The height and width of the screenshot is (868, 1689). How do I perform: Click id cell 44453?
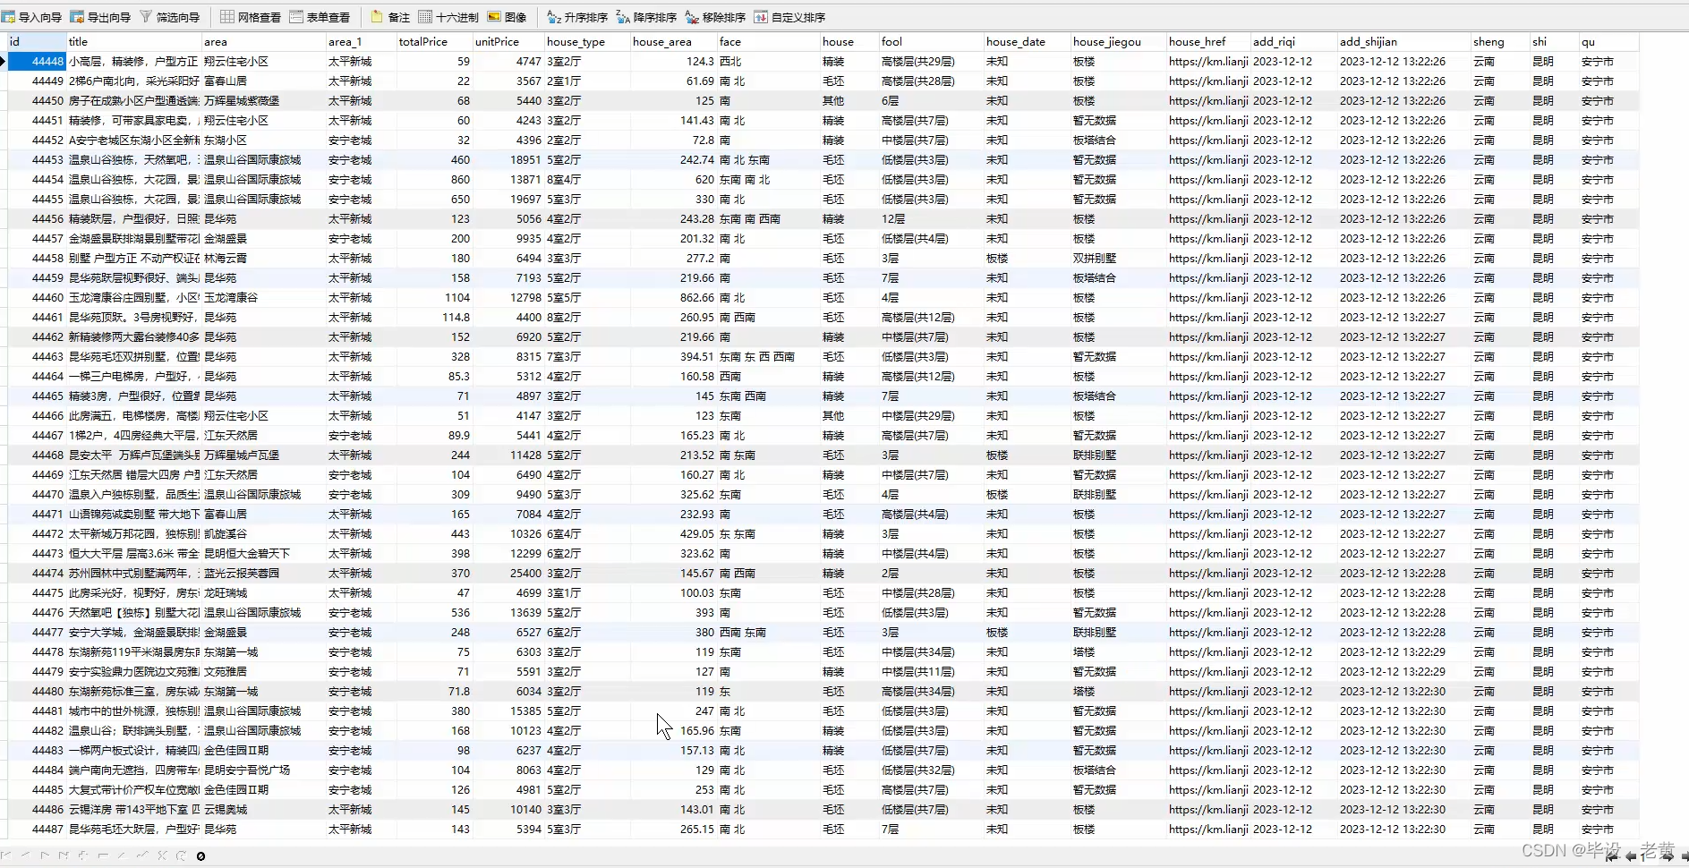point(37,160)
